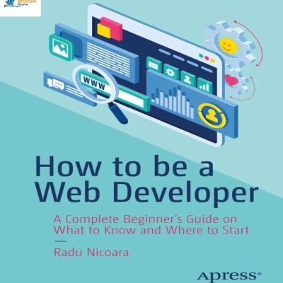Click "A Complete Beginner's Guide on" subtitle
Image resolution: width=283 pixels, height=283 pixels.
click(145, 219)
